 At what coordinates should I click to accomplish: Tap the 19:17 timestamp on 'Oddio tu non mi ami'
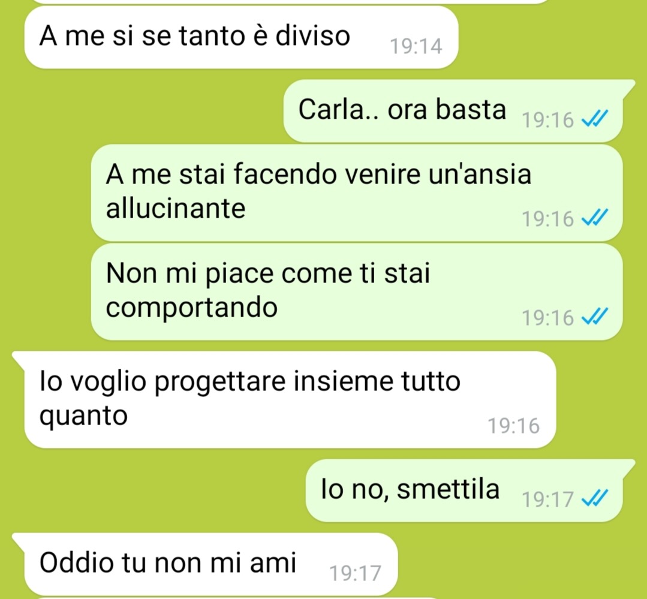355,573
